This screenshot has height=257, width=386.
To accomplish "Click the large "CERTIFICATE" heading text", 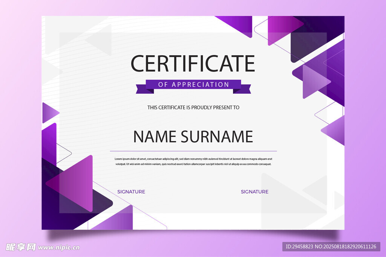I will pos(193,63).
